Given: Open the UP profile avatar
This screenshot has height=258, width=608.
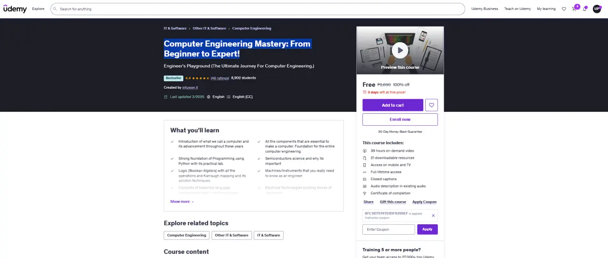Looking at the screenshot, I should 597,9.
